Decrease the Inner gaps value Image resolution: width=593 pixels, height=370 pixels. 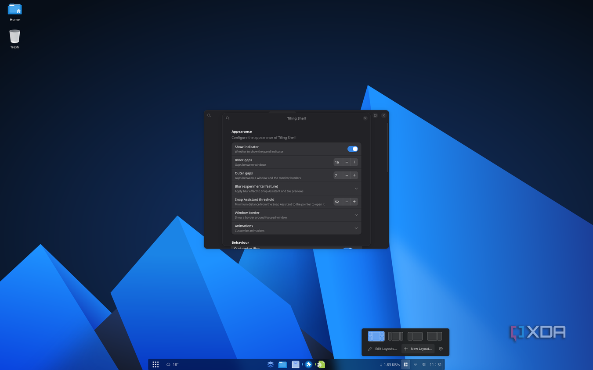pos(347,162)
